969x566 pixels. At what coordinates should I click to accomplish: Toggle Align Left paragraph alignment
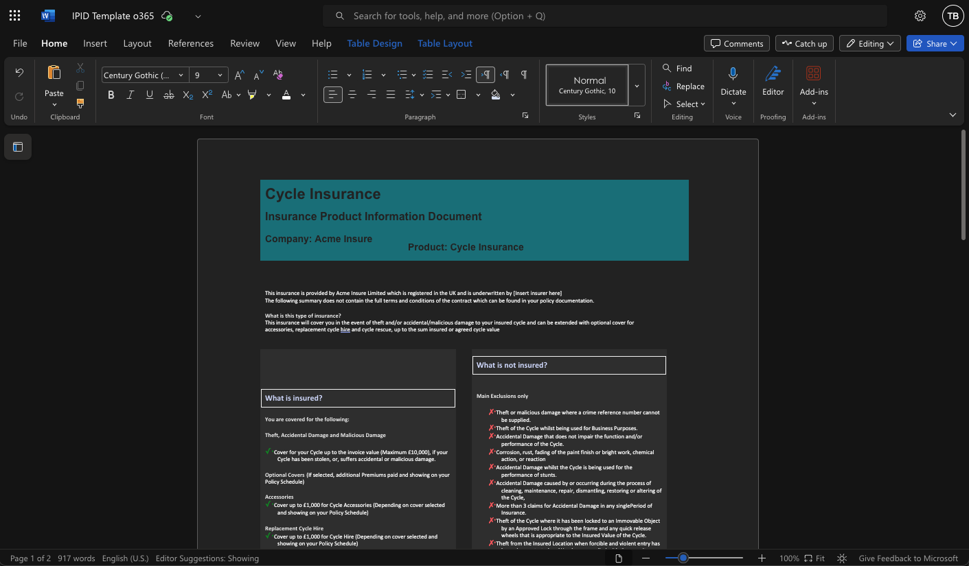pyautogui.click(x=333, y=95)
